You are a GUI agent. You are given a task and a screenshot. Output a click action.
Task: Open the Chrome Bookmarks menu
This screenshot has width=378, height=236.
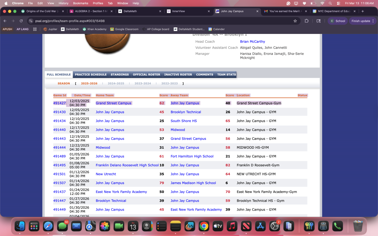(81, 3)
